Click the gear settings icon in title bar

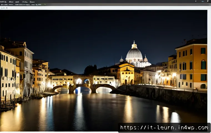click(x=208, y=1)
